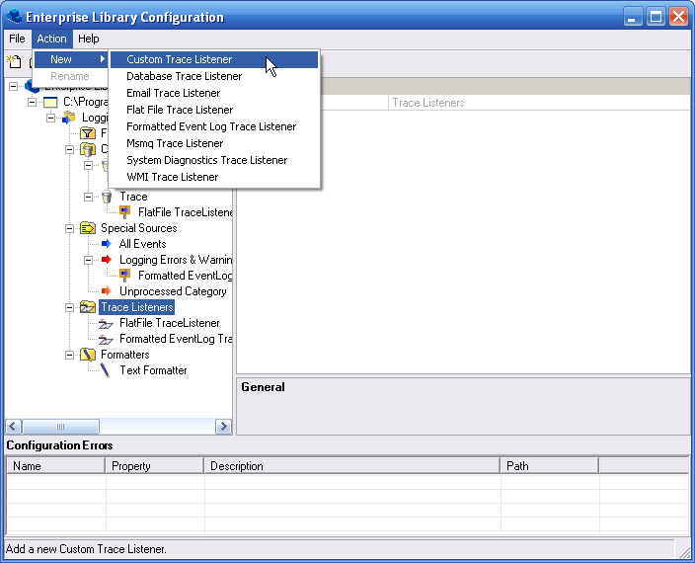Viewport: 695px width, 563px height.
Task: Click the Special Sources folder icon
Action: [88, 228]
